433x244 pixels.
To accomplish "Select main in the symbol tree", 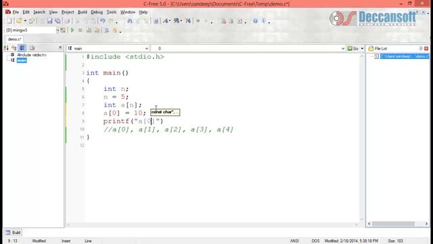I will click(x=22, y=60).
